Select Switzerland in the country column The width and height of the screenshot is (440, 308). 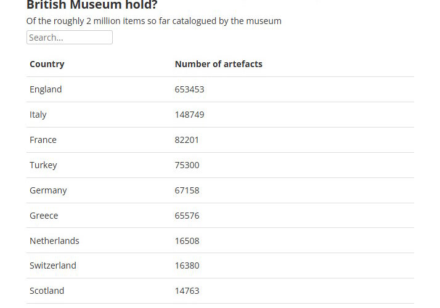(53, 265)
